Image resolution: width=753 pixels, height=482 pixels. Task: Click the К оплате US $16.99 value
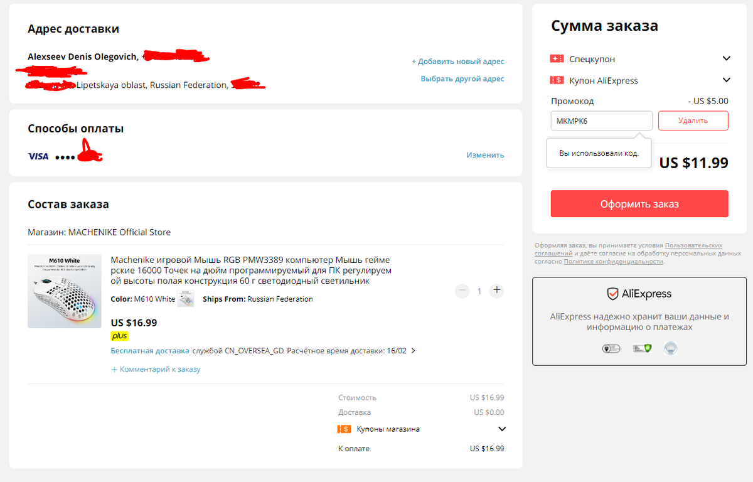coord(487,449)
